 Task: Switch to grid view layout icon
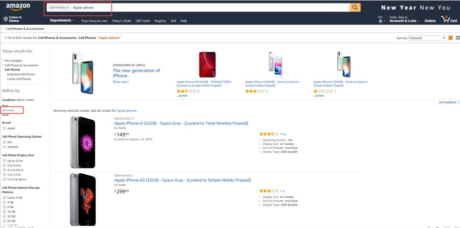[x=457, y=38]
